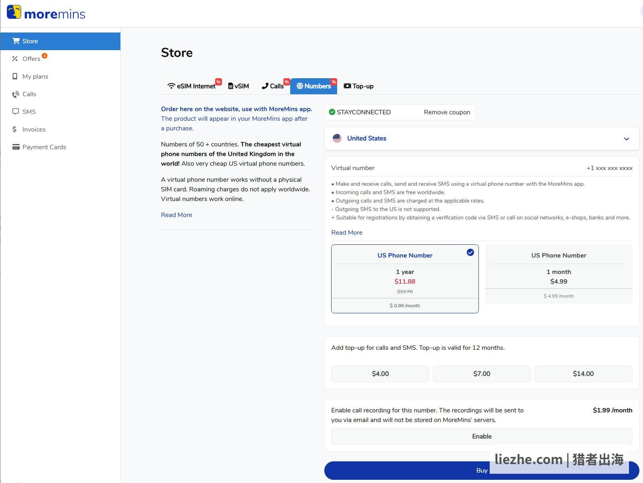
Task: Open the SMS sidebar page
Action: click(60, 112)
